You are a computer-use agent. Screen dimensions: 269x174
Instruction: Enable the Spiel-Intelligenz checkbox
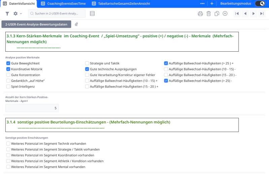(8, 86)
